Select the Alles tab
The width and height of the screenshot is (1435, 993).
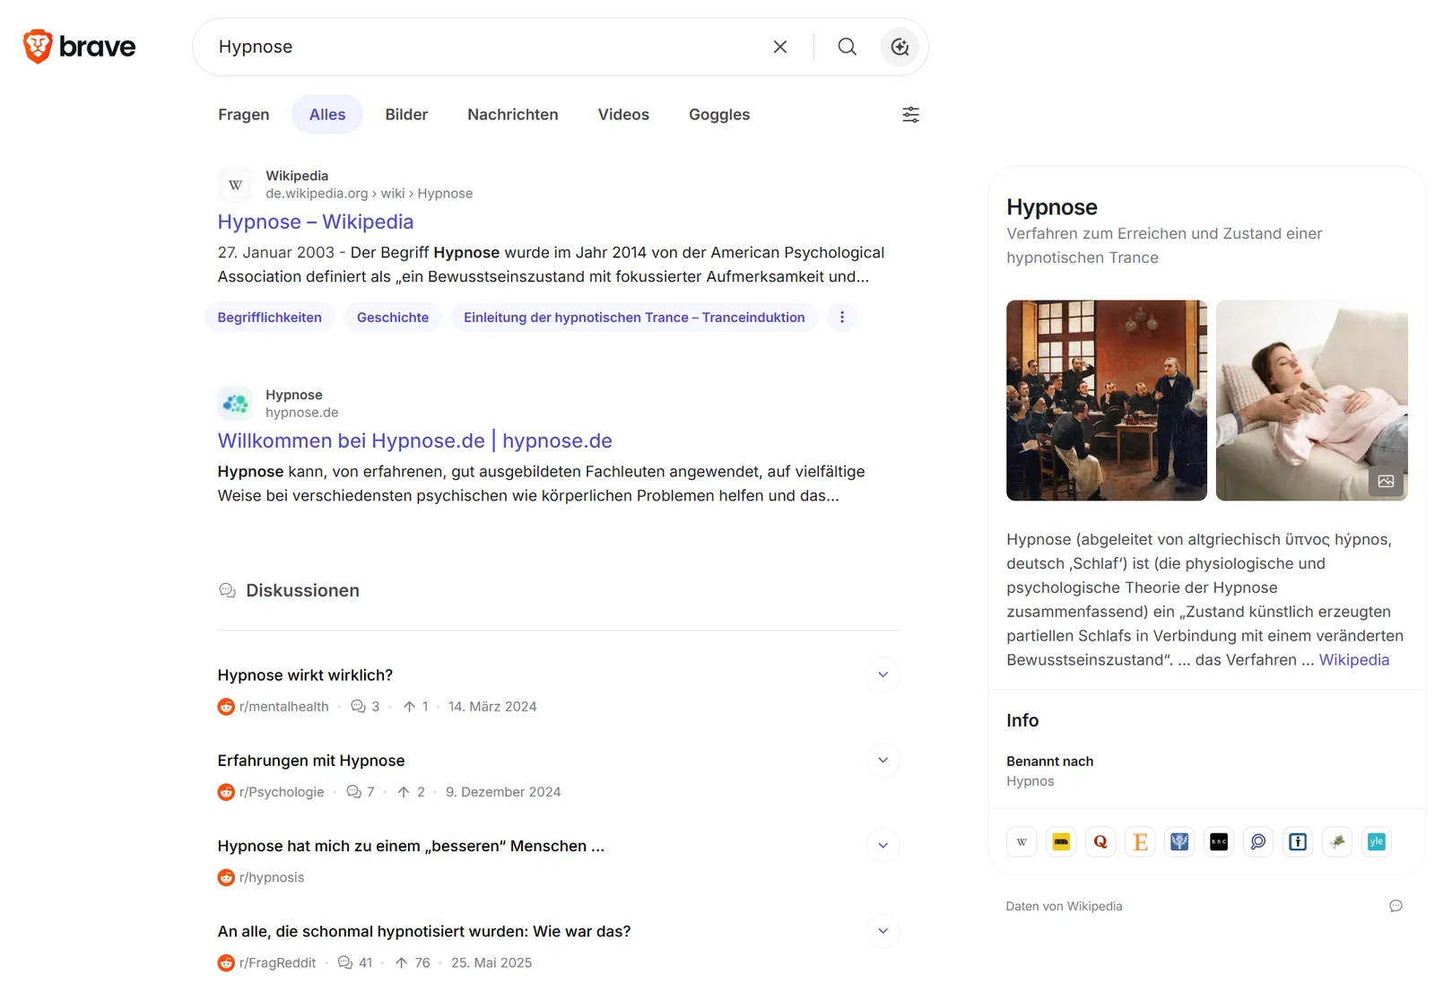327,115
